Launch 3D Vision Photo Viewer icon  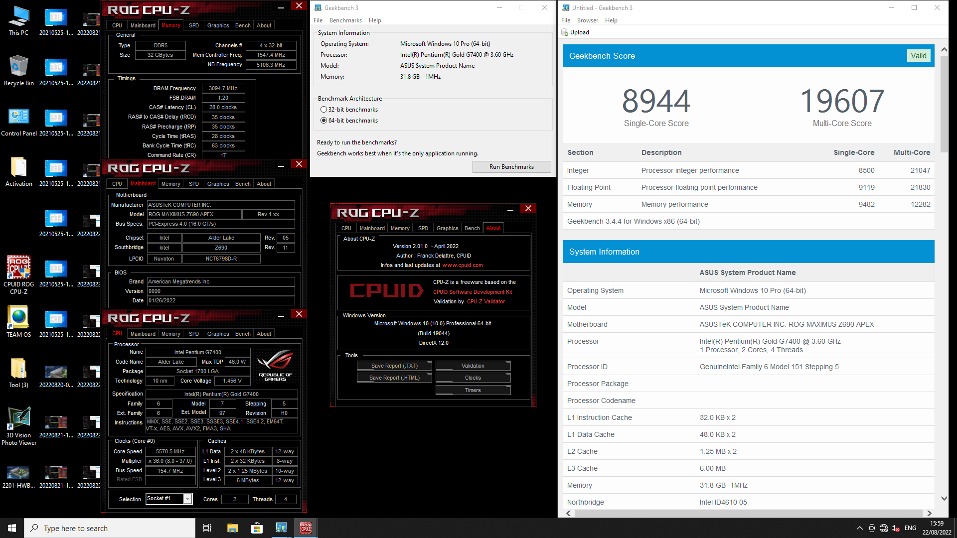18,426
